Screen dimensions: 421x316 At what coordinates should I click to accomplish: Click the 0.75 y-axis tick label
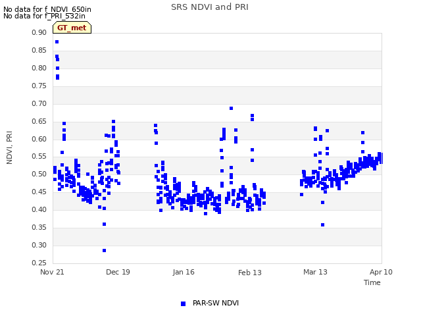pos(39,86)
